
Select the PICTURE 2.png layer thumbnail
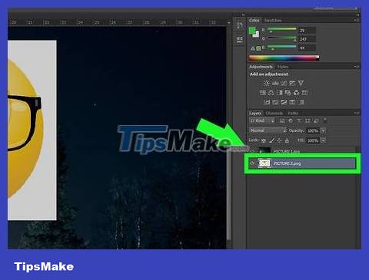tap(264, 163)
